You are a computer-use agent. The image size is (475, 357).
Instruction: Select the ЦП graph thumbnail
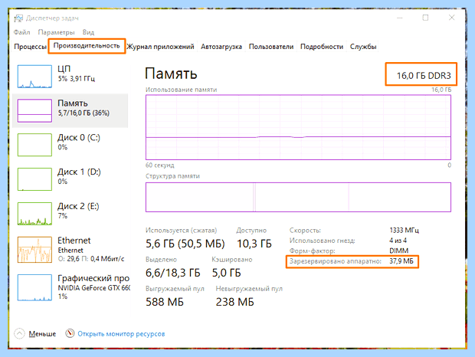pos(34,77)
